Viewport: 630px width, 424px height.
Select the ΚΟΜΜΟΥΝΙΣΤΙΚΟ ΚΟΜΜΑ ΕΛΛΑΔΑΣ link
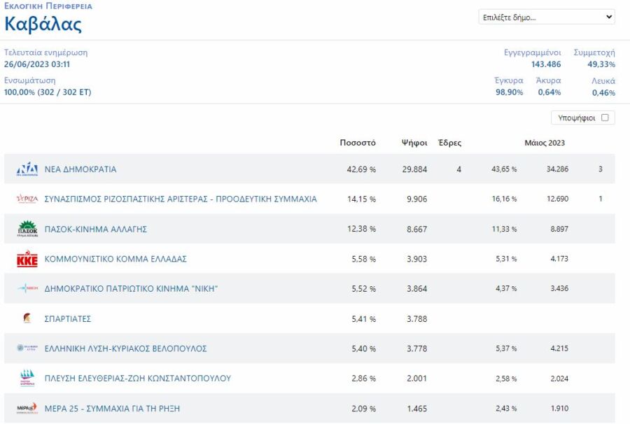pyautogui.click(x=115, y=259)
